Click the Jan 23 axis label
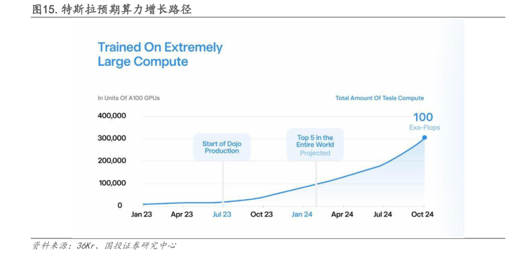Image resolution: width=510 pixels, height=260 pixels. (142, 214)
